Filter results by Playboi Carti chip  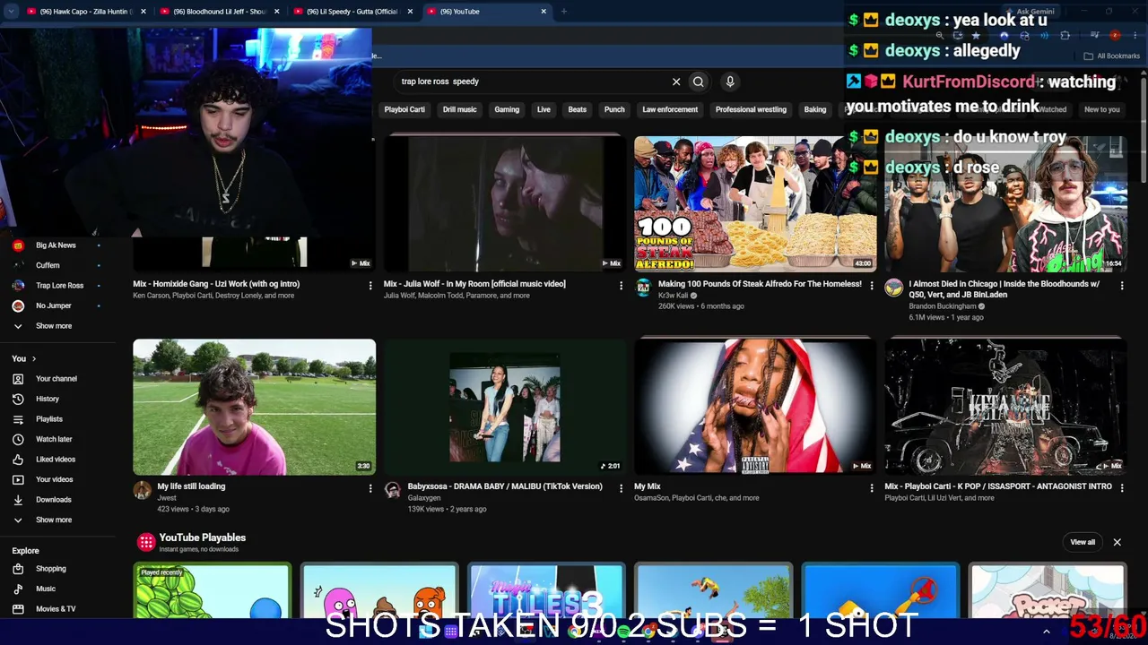[404, 109]
